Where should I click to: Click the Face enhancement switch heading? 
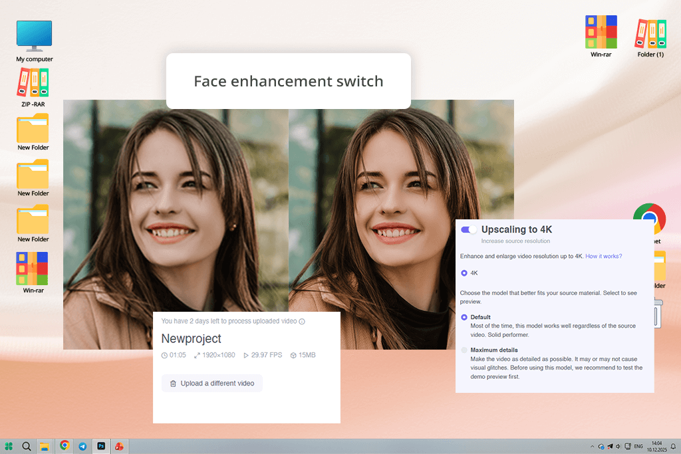click(289, 81)
